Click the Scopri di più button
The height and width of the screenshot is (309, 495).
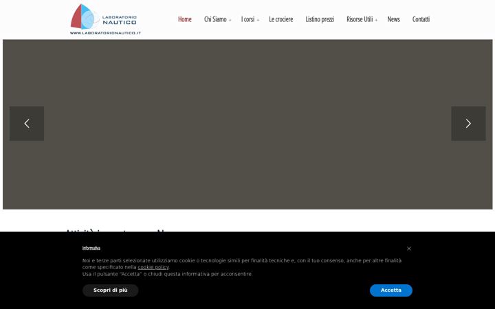pyautogui.click(x=111, y=290)
